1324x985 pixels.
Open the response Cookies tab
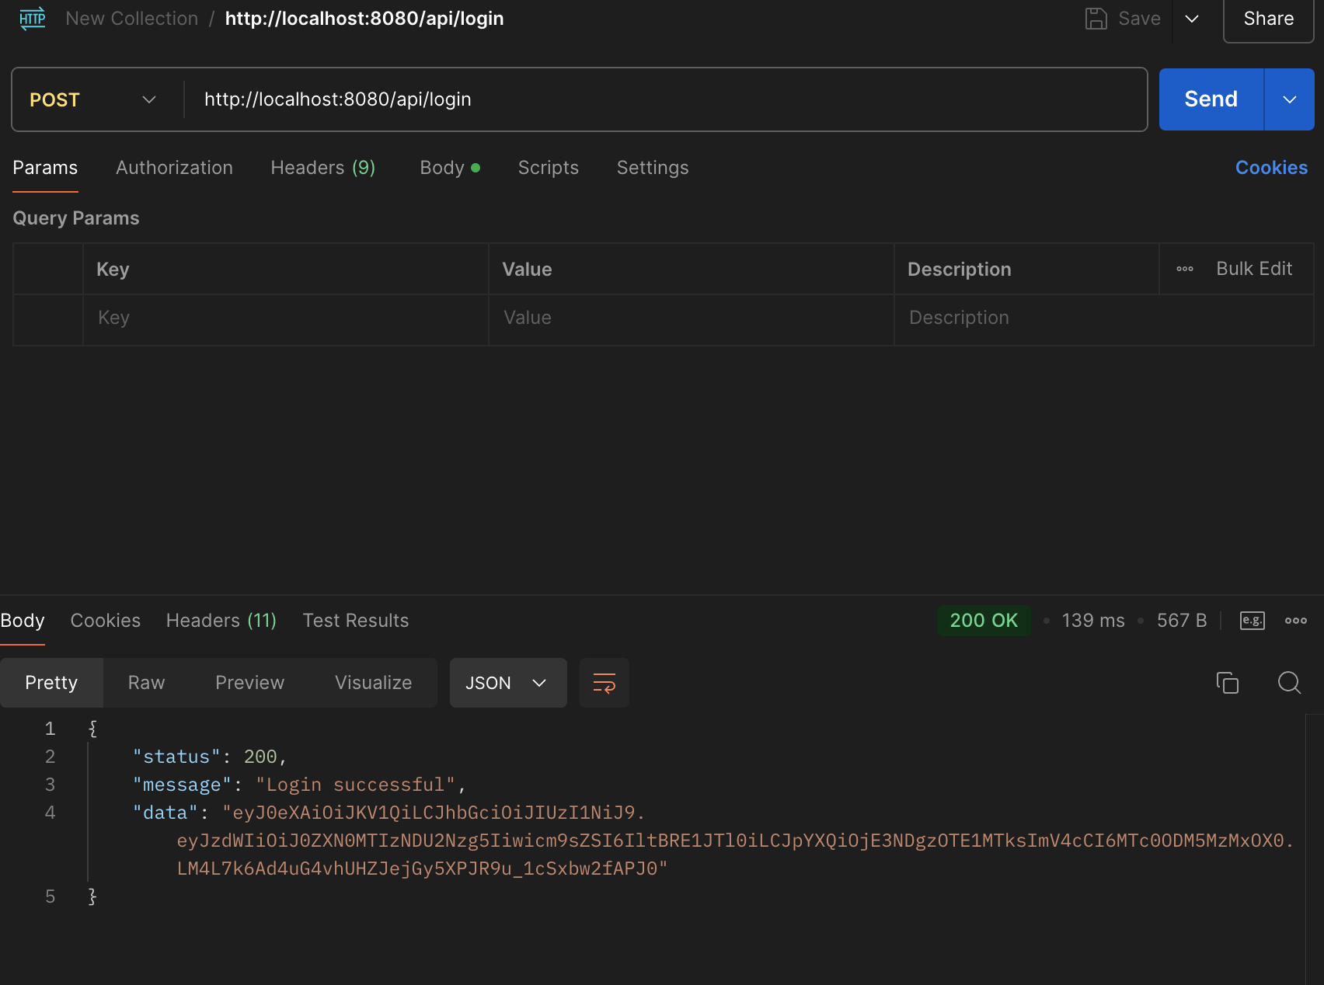[x=106, y=621]
